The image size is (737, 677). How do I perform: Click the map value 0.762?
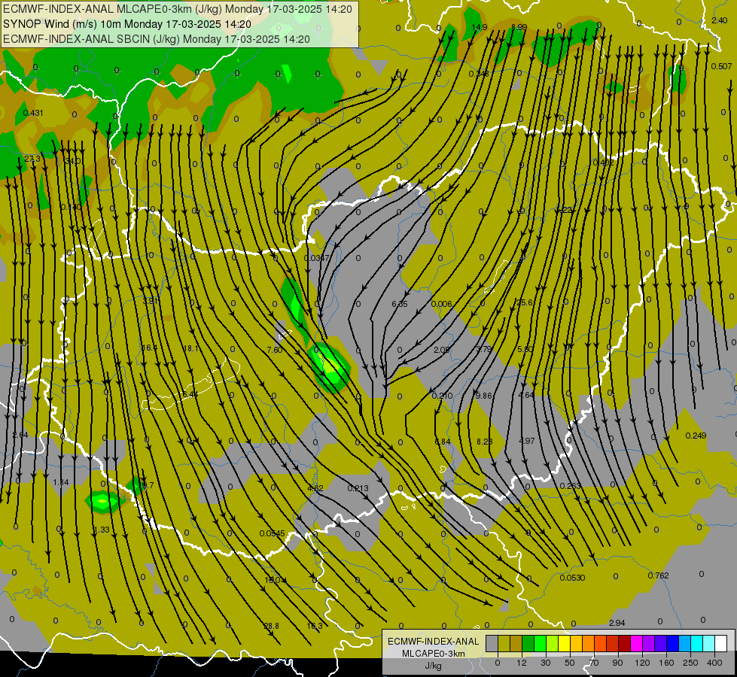click(x=658, y=575)
